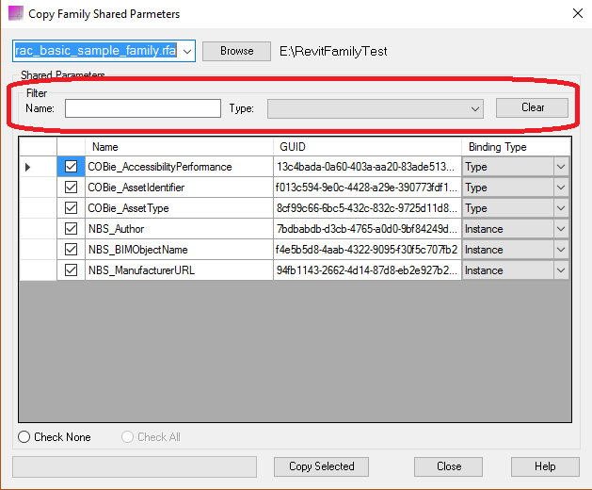Open Binding Type dropdown for COBie_AssetIdentifier
592x490 pixels.
click(x=561, y=188)
